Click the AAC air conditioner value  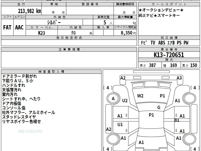coord(19,27)
